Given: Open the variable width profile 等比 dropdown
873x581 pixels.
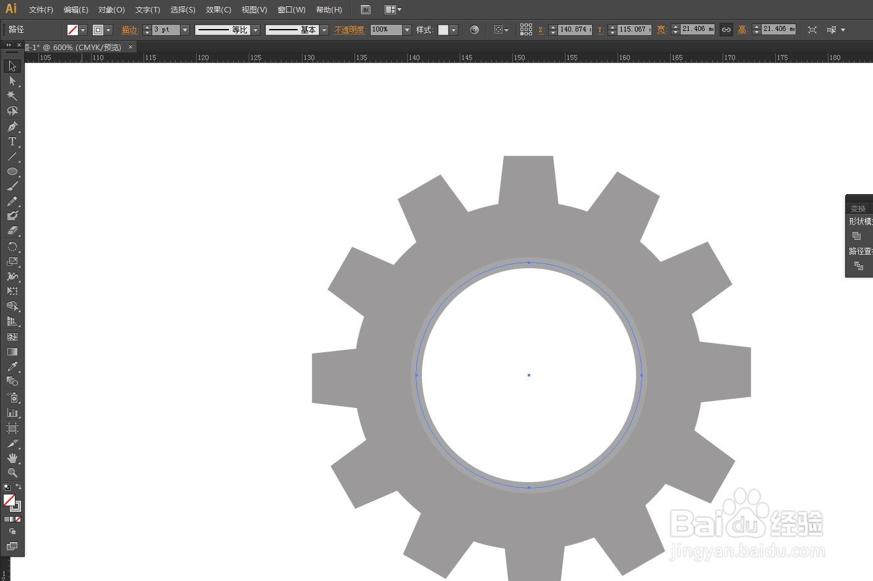Looking at the screenshot, I should [x=255, y=30].
